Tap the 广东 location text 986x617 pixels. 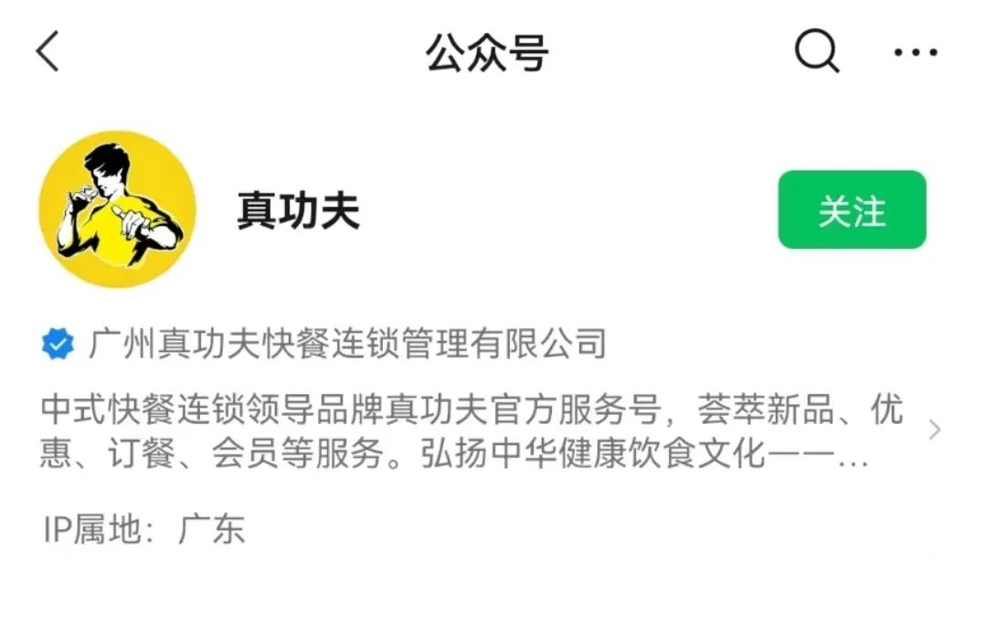tap(211, 529)
